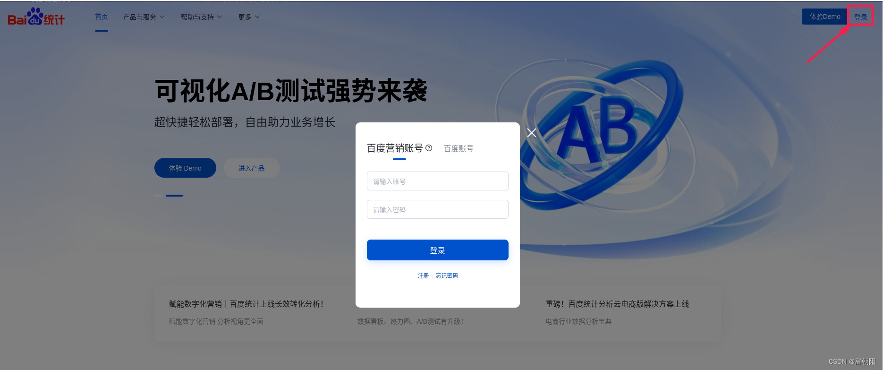
Task: Click the blue 登录 submit button
Action: pos(438,250)
